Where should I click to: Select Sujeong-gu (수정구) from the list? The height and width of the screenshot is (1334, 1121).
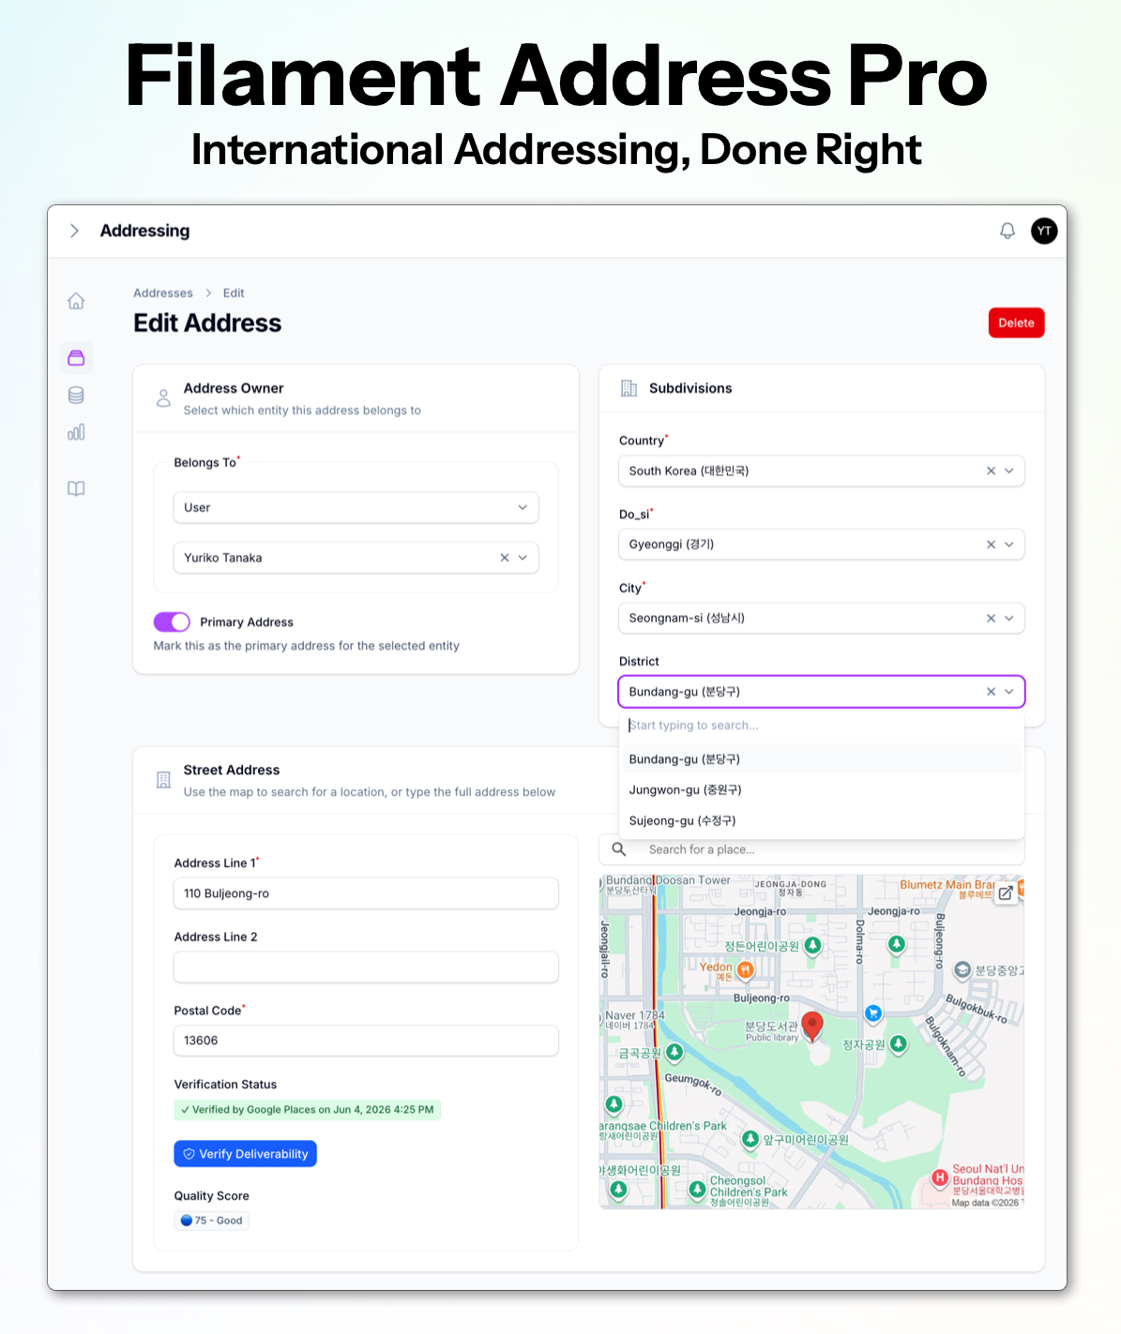pos(821,821)
